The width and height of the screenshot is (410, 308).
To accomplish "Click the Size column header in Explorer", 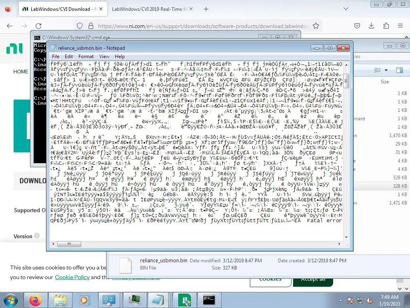I will point(385,82).
